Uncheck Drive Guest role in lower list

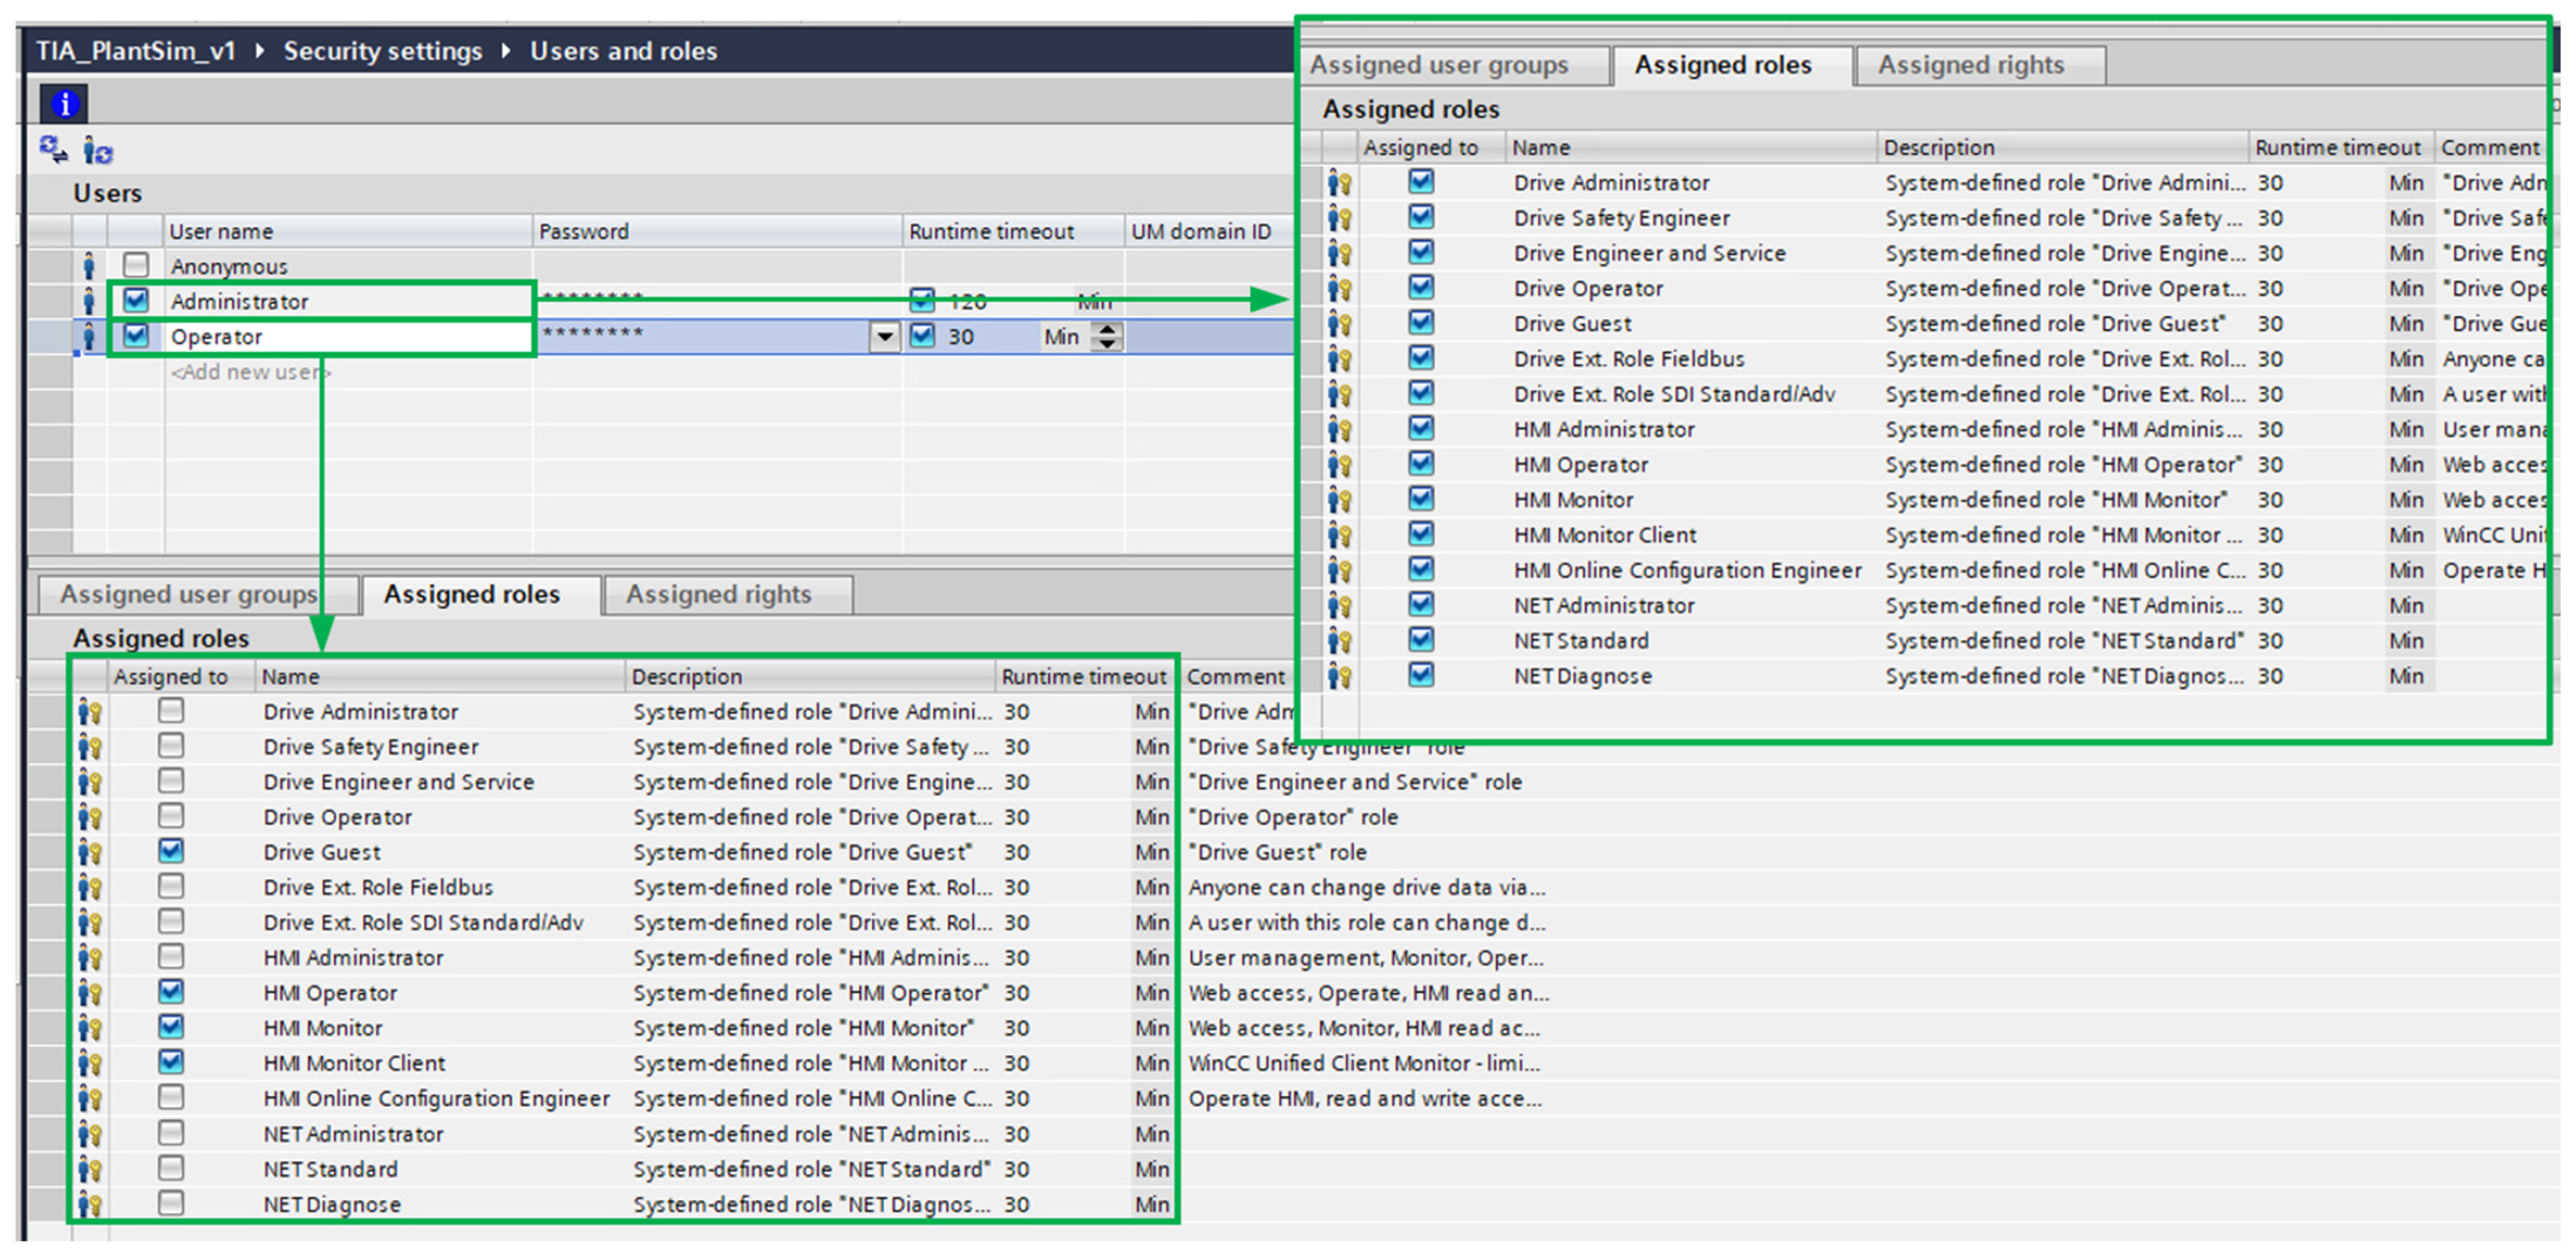coord(171,851)
